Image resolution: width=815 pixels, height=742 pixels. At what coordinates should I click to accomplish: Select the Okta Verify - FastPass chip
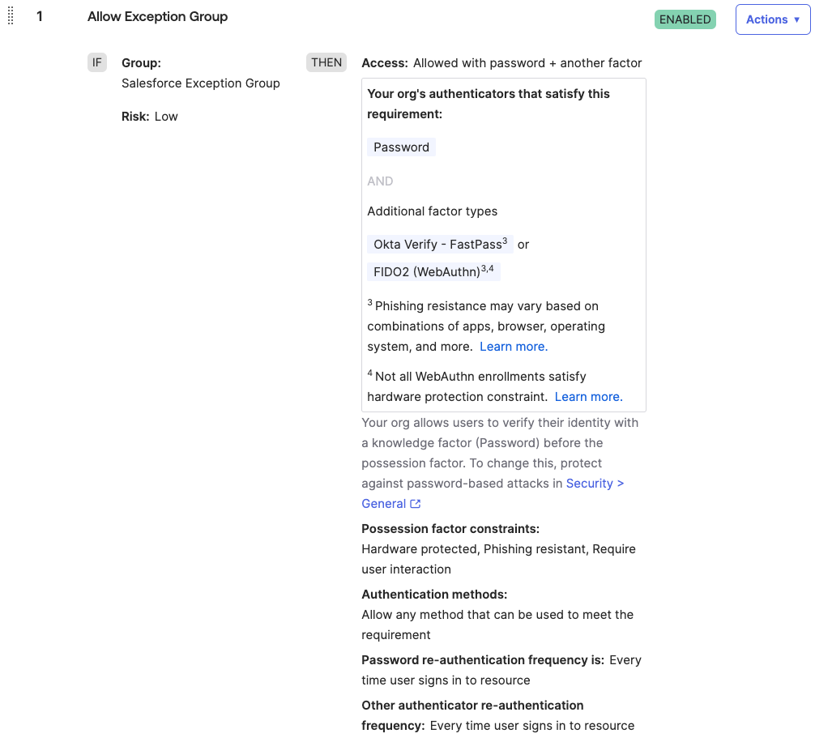point(440,244)
